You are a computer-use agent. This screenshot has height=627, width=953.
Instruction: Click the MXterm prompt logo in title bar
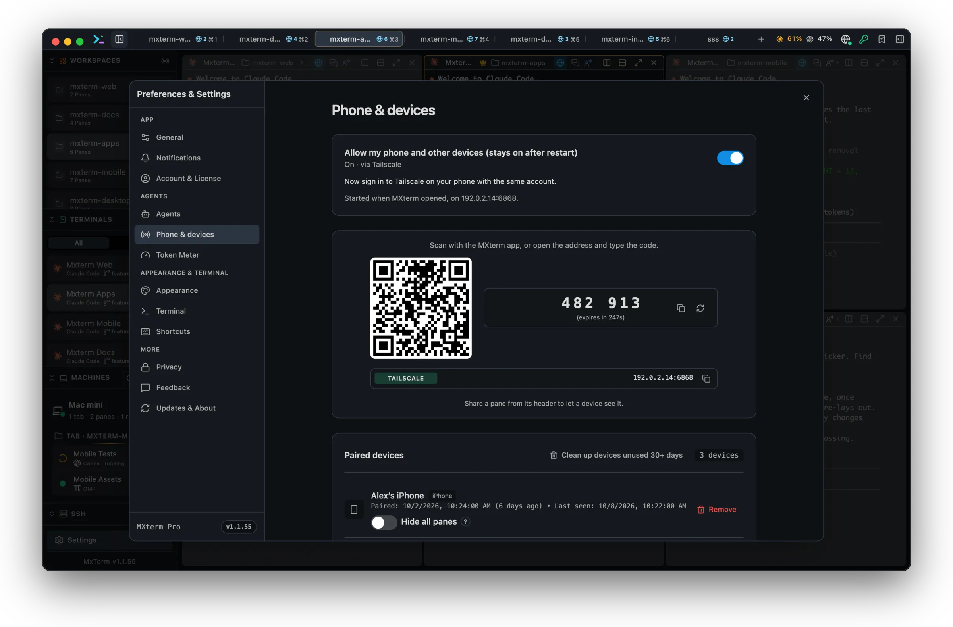(98, 39)
